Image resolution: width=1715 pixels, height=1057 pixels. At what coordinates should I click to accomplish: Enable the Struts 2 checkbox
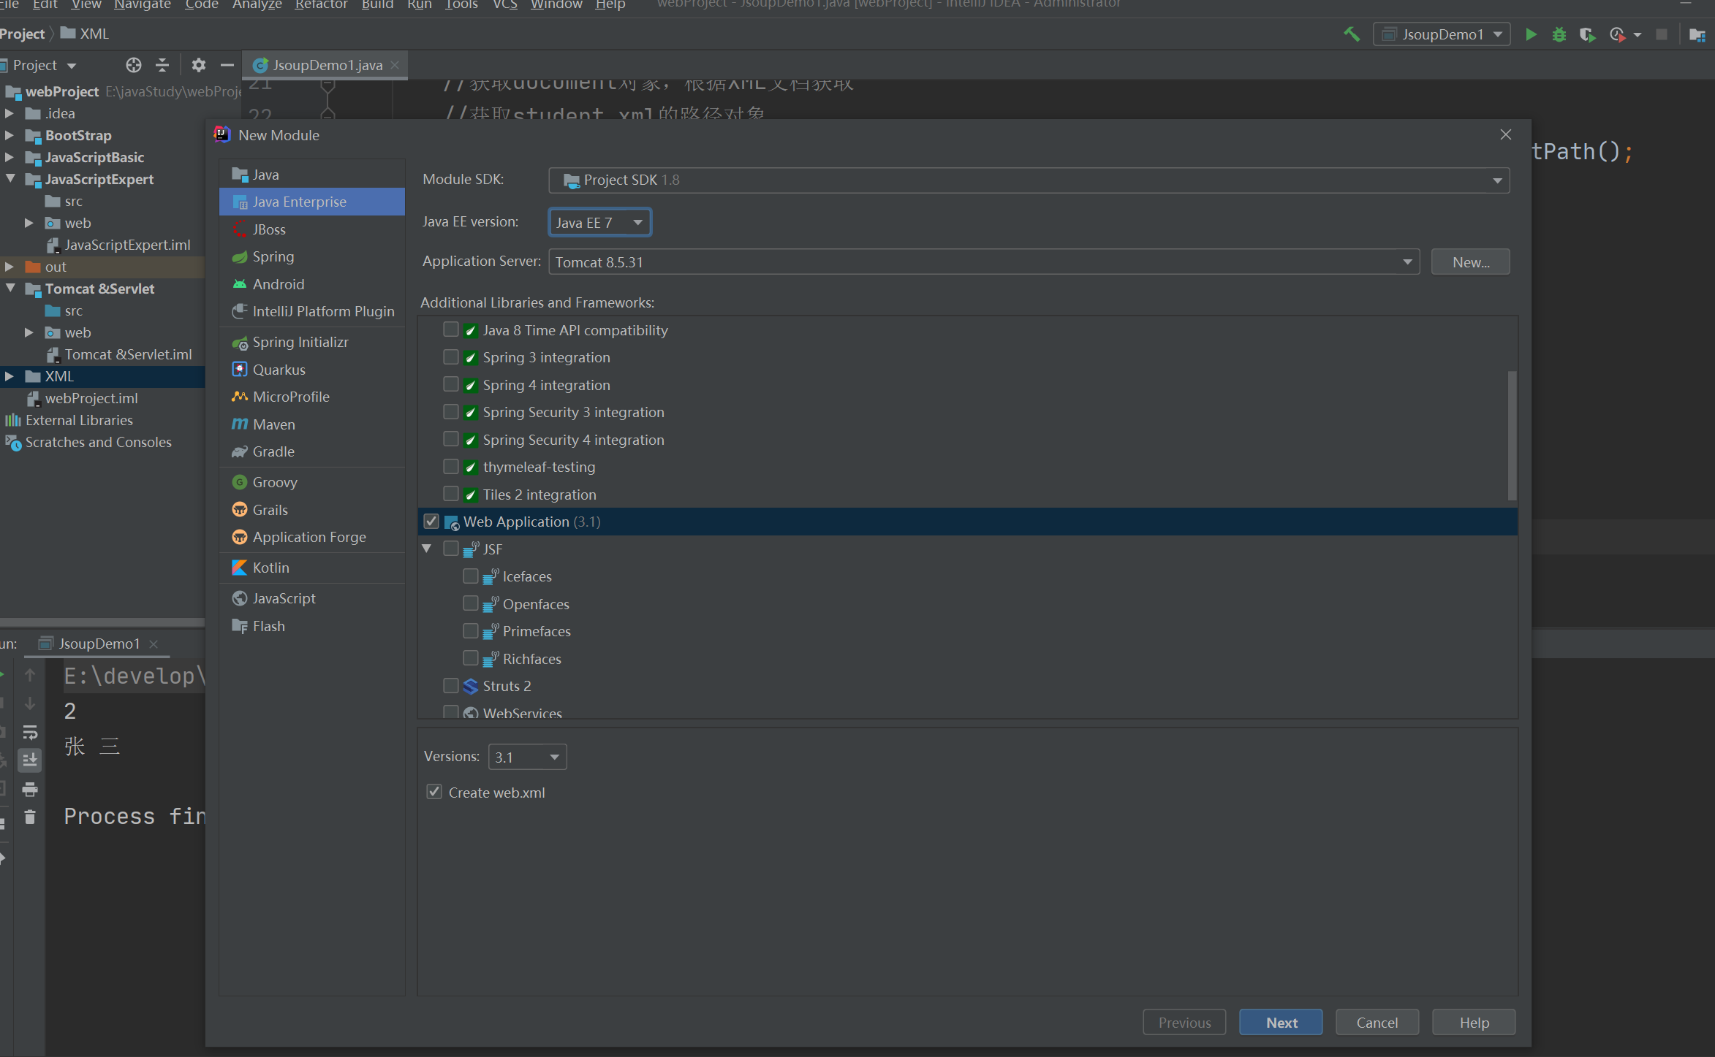pos(451,685)
